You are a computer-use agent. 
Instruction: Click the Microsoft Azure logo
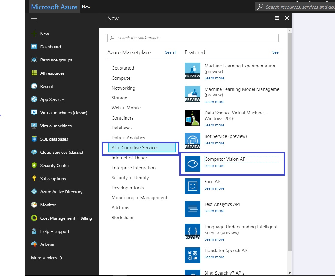click(54, 7)
